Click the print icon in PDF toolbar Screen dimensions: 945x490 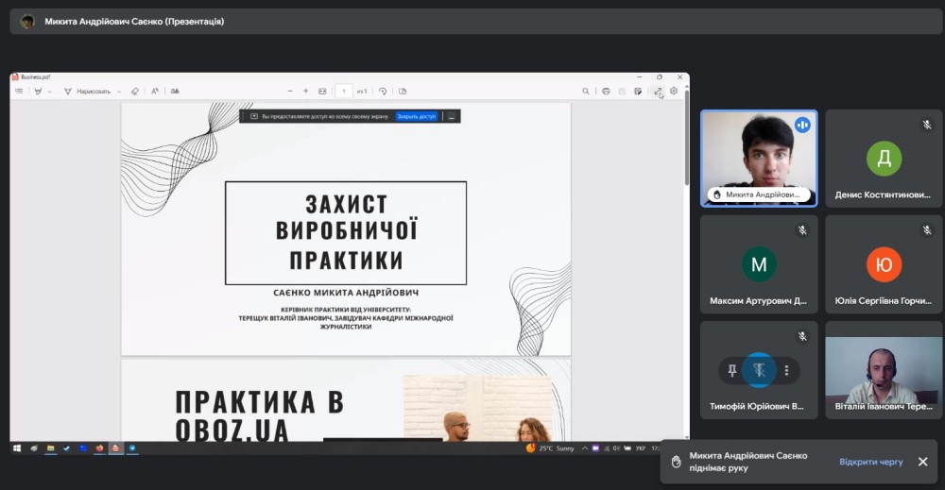click(606, 92)
